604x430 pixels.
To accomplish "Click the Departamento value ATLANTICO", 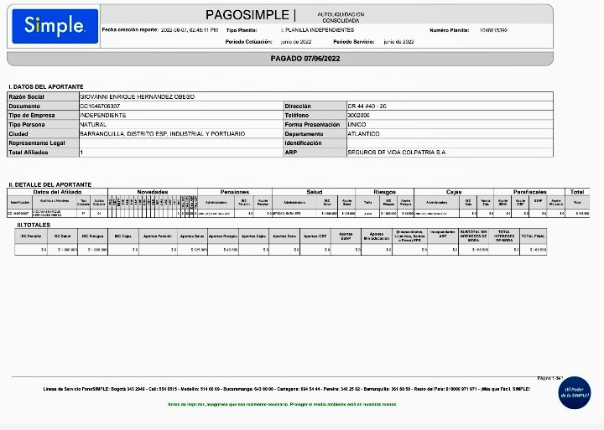I will coord(363,134).
